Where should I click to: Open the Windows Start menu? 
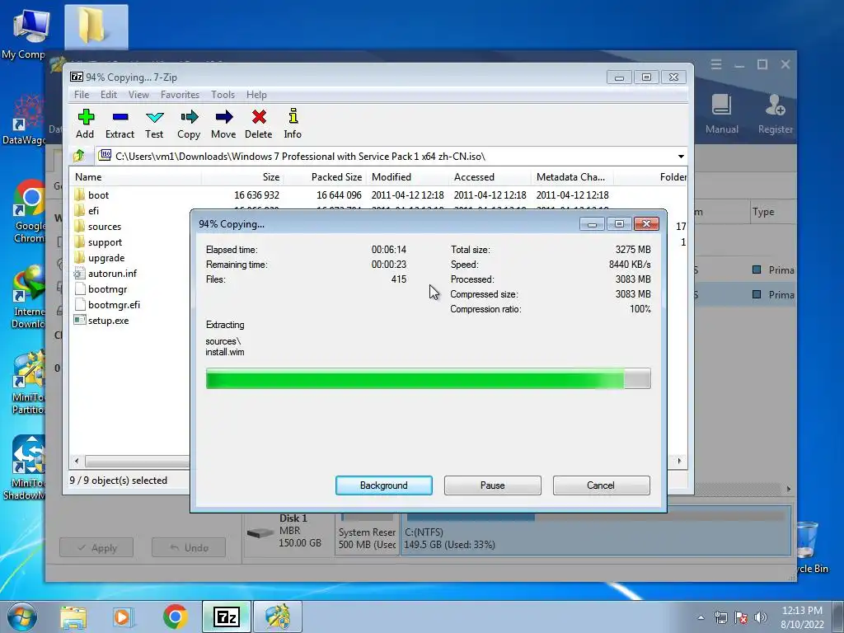point(22,617)
